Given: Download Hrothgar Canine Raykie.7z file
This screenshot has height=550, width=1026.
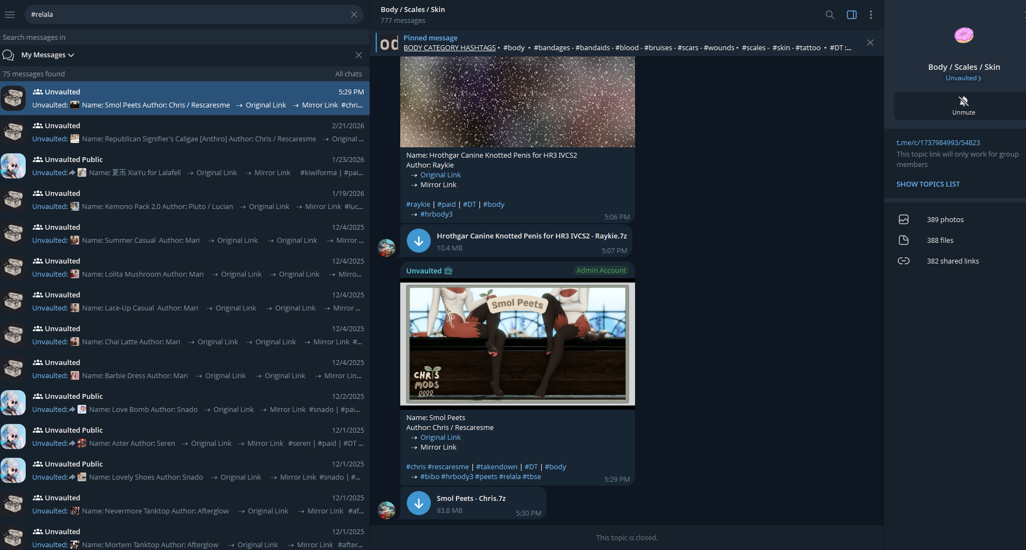Looking at the screenshot, I should pos(419,241).
